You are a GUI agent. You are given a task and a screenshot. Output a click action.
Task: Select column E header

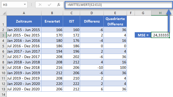tap(115, 13)
